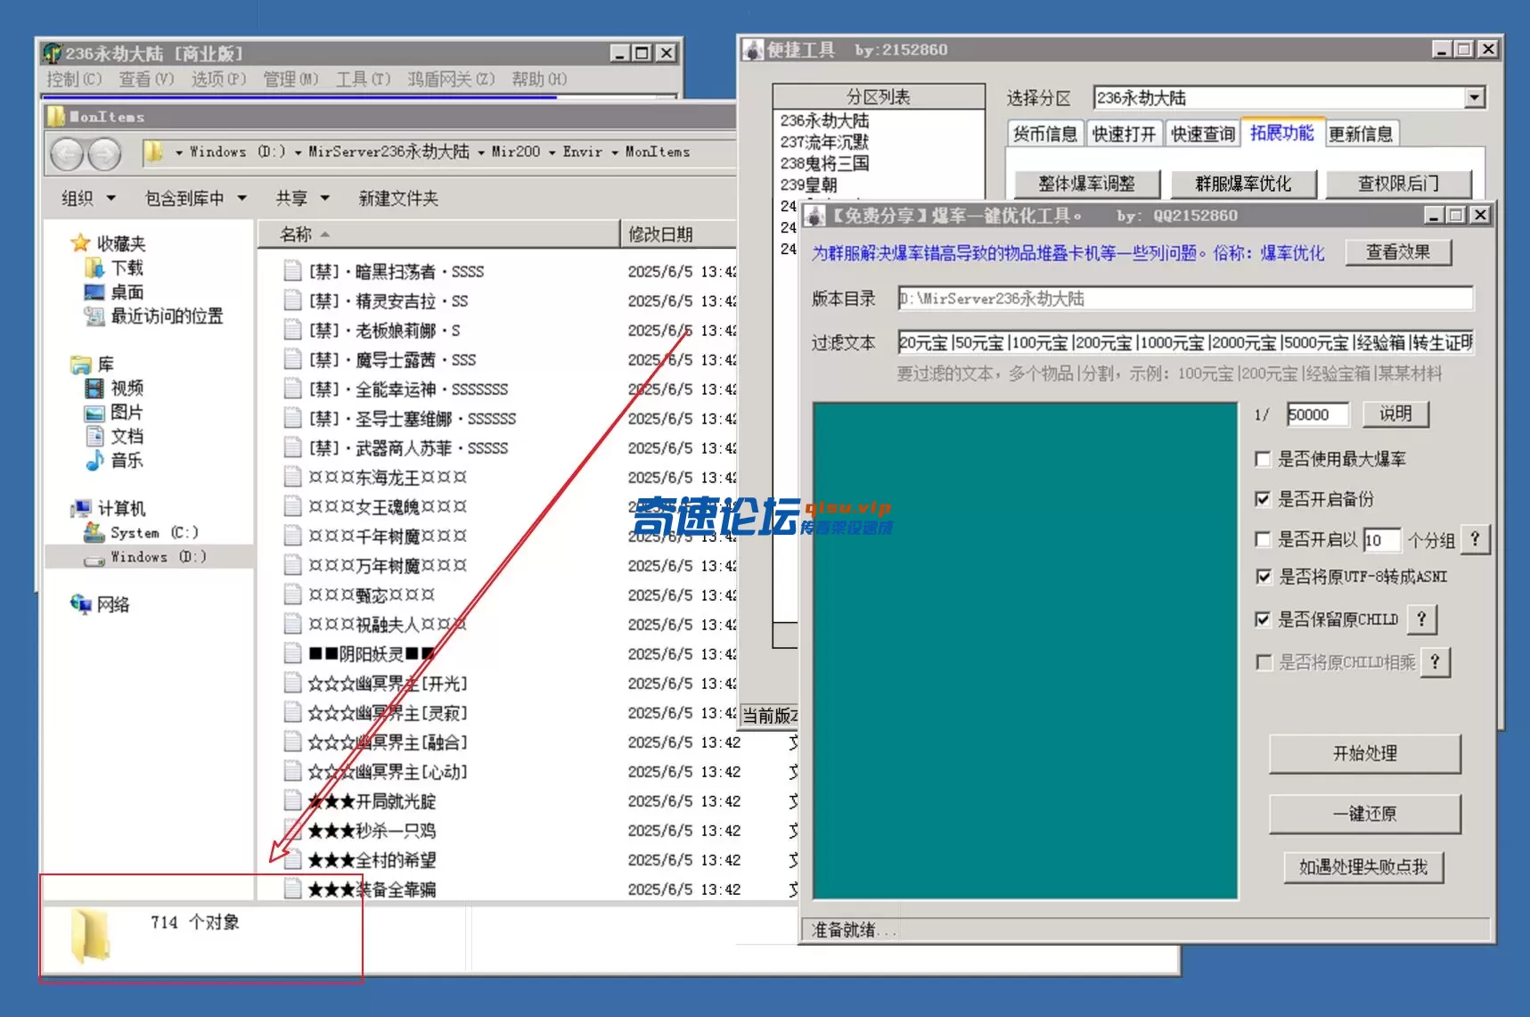Viewport: 1530px width, 1017px height.
Task: Click the 整体爆率调整 button
Action: 1087,184
